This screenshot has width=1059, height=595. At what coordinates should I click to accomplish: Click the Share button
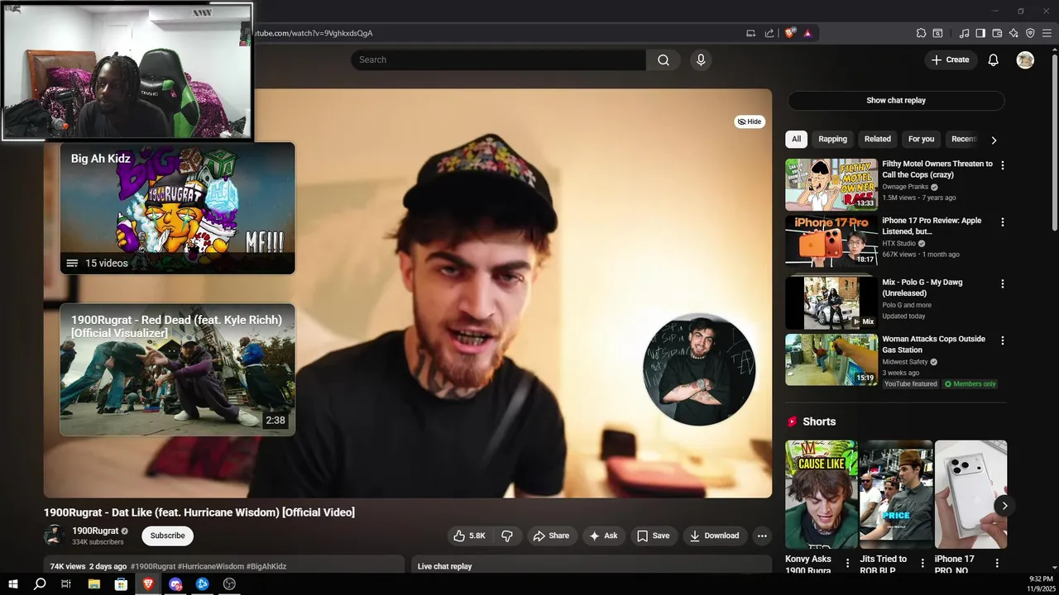tap(551, 535)
